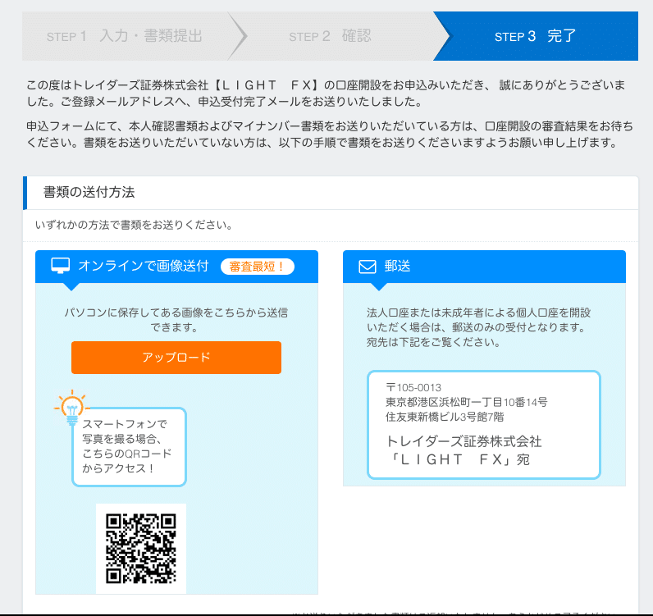
Task: Click the トレイダーズ証券株式会社 addressee text
Action: (464, 441)
